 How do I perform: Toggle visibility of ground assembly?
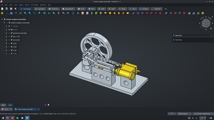click(x=9, y=33)
